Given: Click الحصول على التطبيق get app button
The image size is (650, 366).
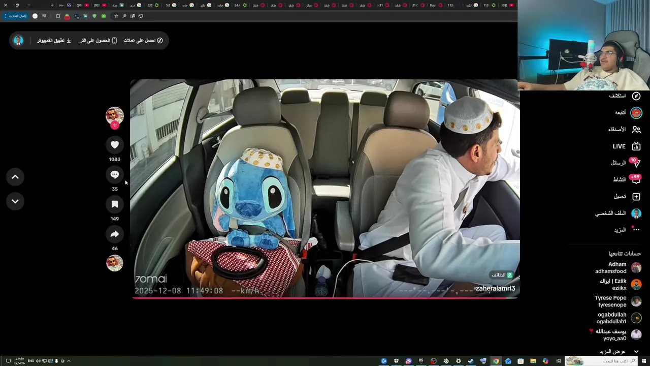Looking at the screenshot, I should tap(98, 40).
